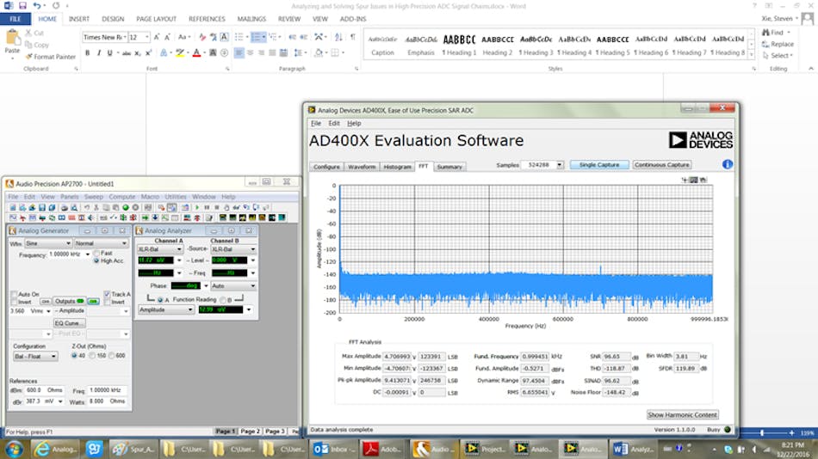
Task: Open the Samples dropdown
Action: [x=560, y=165]
